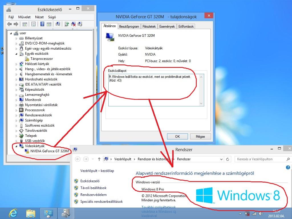
Task: Click the blue help icon in Rendszer window
Action: 288,167
